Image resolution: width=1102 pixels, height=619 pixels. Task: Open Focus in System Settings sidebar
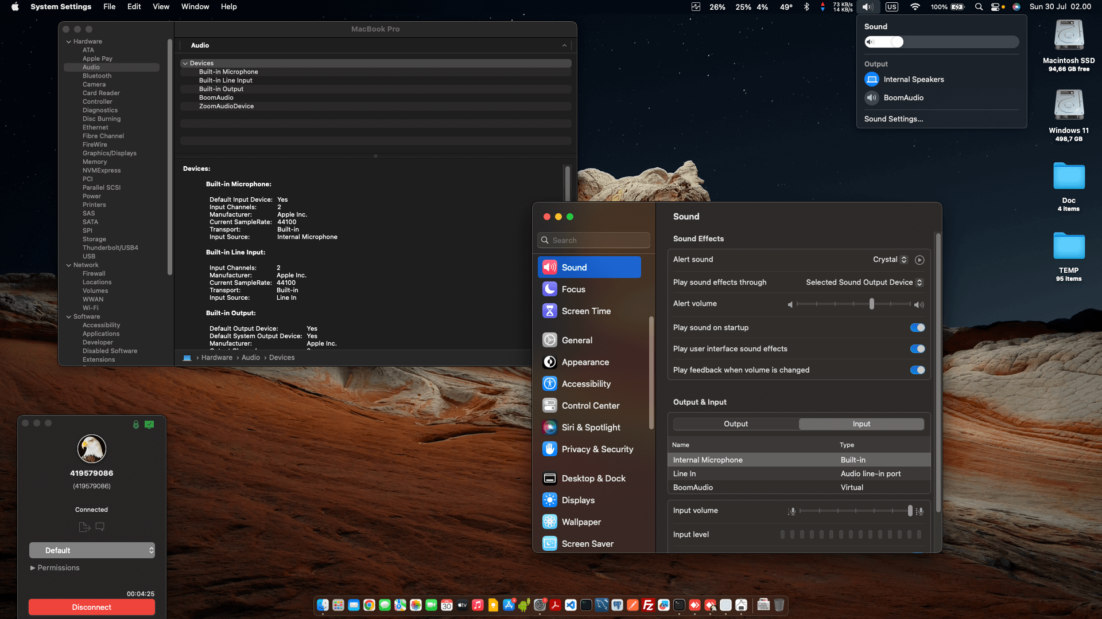[x=589, y=289]
